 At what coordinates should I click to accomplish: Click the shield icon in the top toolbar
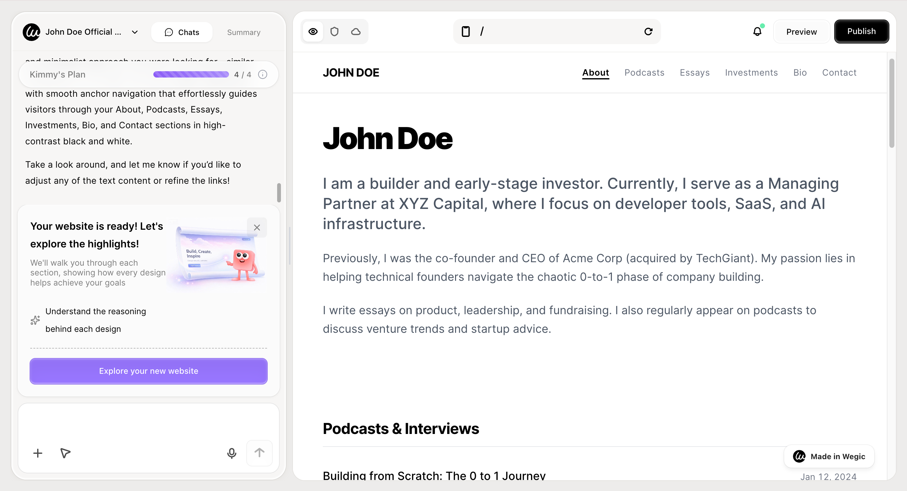(334, 31)
